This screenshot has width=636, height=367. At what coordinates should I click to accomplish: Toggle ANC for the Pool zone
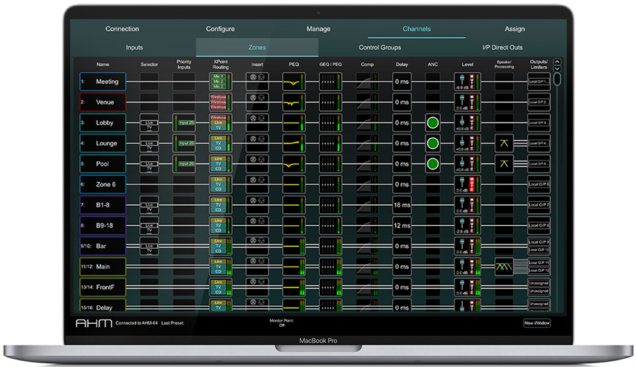pos(433,163)
